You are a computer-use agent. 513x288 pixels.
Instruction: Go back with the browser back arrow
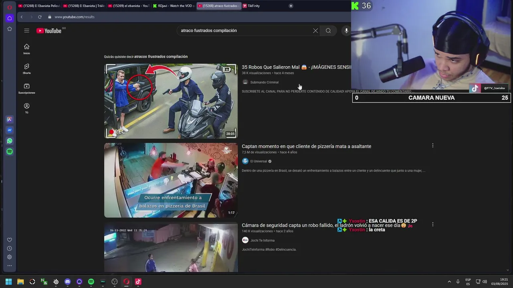point(22,17)
